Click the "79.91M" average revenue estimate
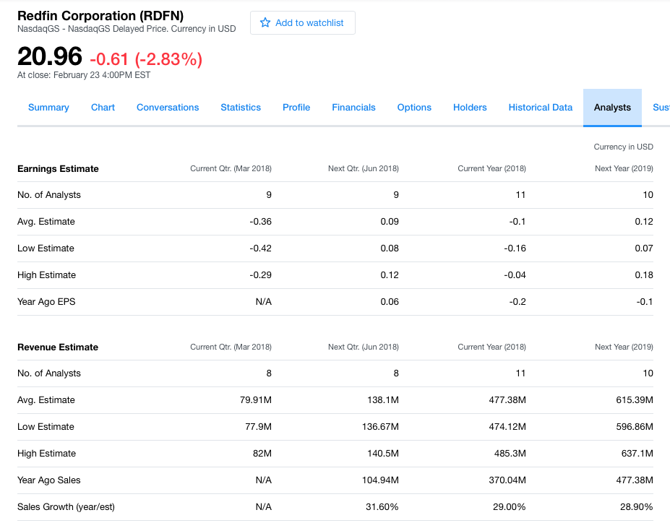The height and width of the screenshot is (523, 670). [x=256, y=400]
